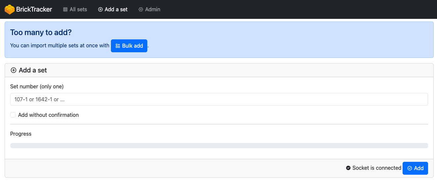Click the socket connected checkmark icon
437x181 pixels.
click(x=348, y=168)
